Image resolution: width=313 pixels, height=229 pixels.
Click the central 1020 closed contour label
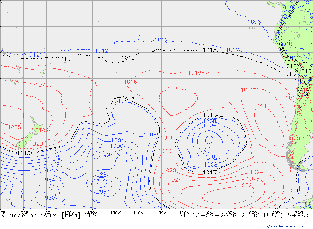coord(174,89)
